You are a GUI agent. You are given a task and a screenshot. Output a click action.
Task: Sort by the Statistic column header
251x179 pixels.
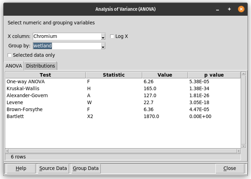114,75
